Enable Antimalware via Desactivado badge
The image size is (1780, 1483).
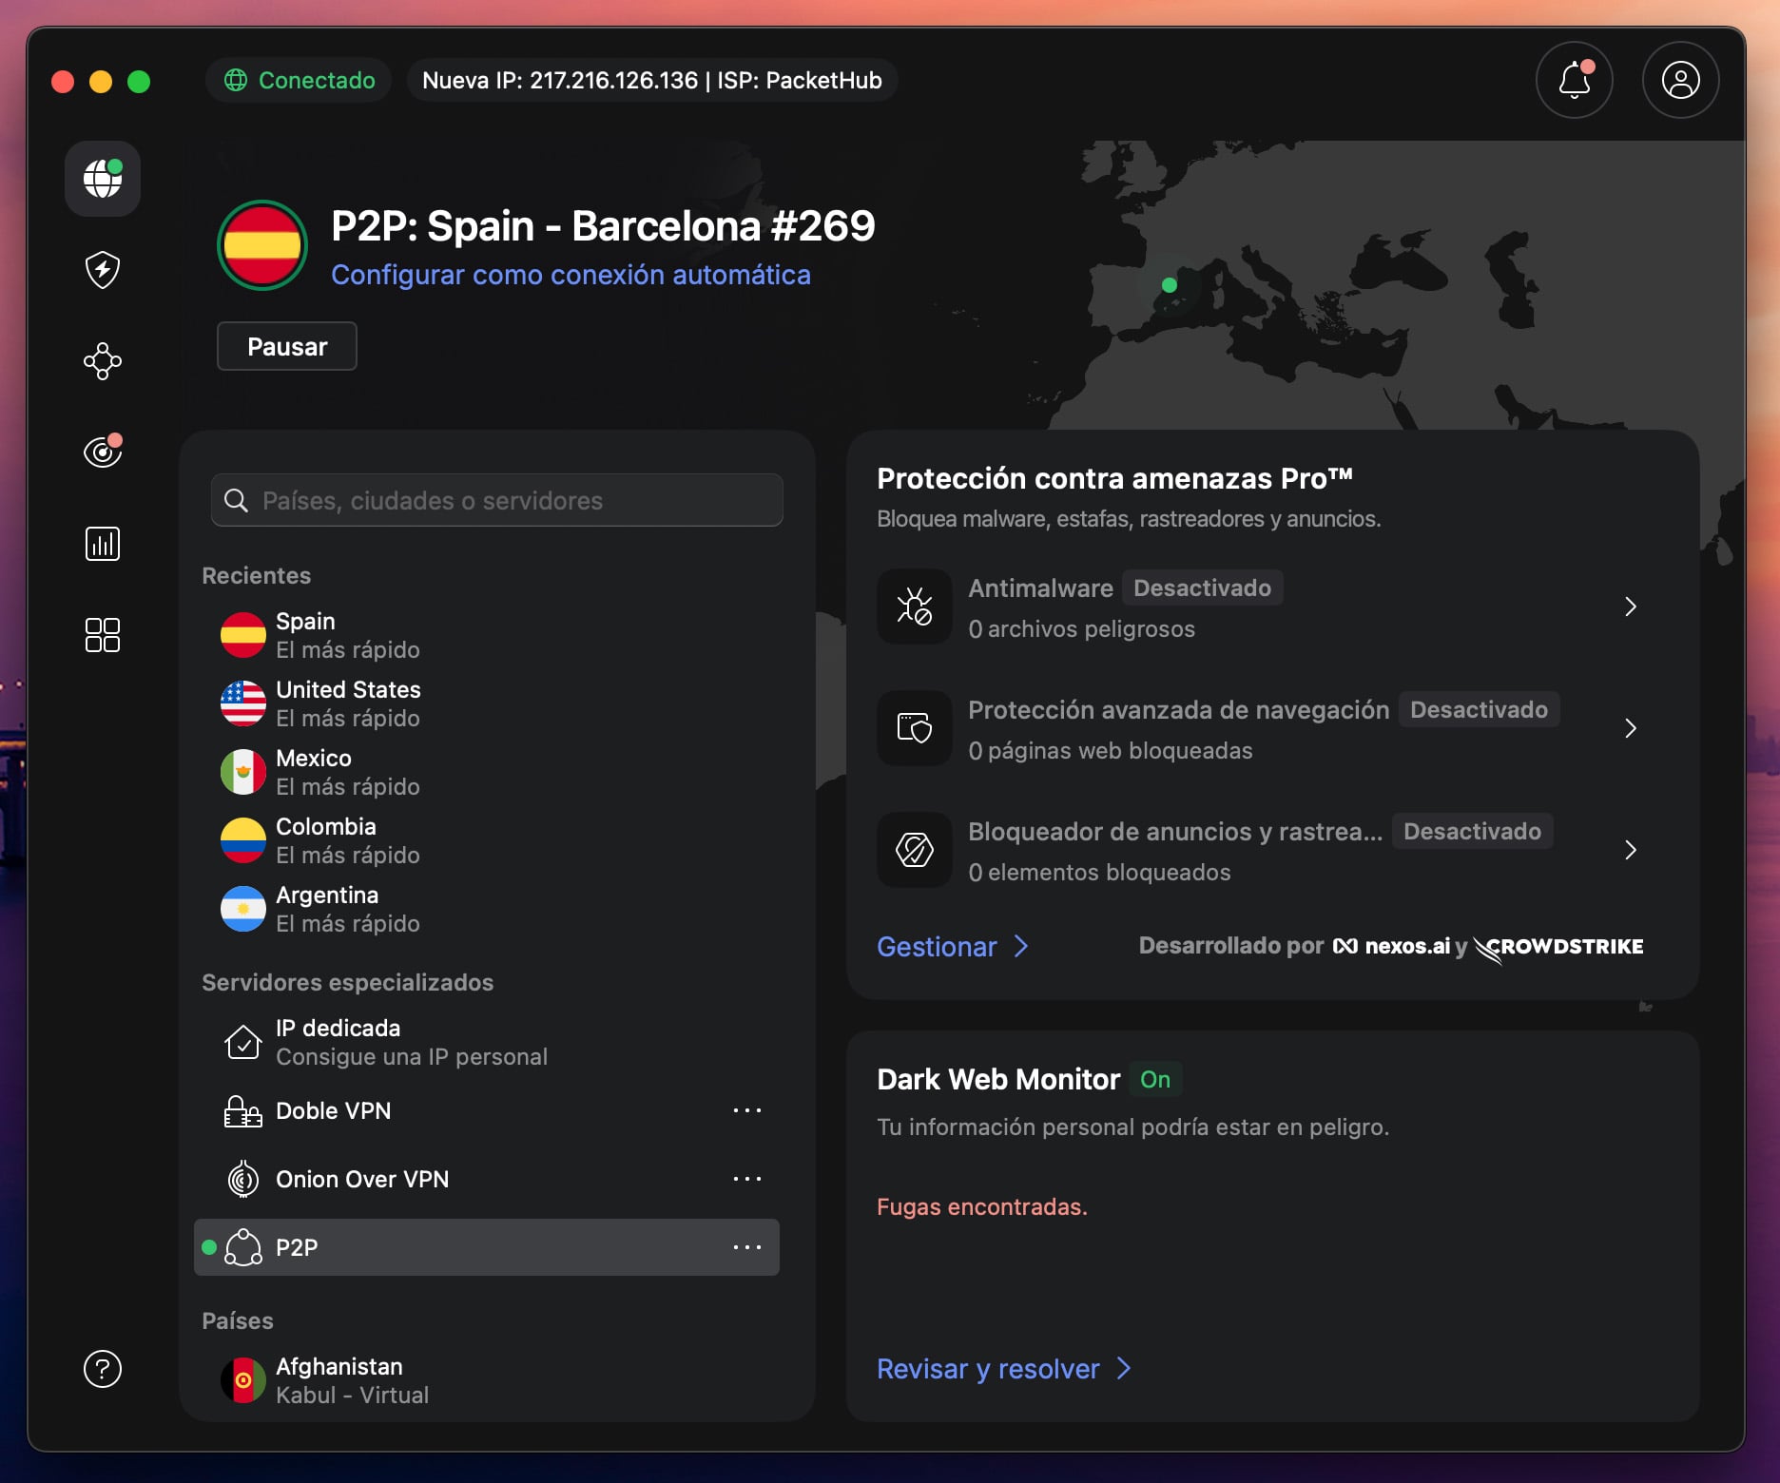click(x=1202, y=587)
